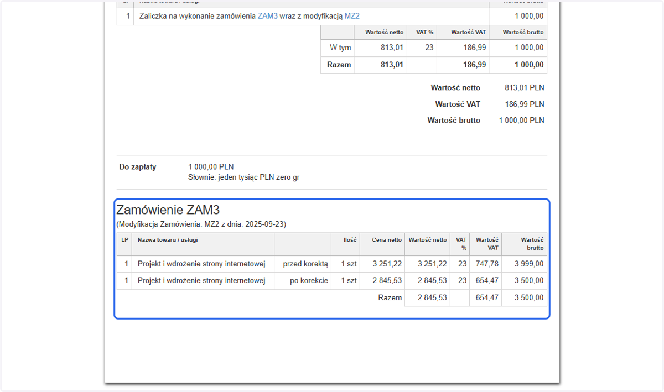Click the 'Do zapłaty' label
Screen dimensions: 664x392
coord(138,167)
